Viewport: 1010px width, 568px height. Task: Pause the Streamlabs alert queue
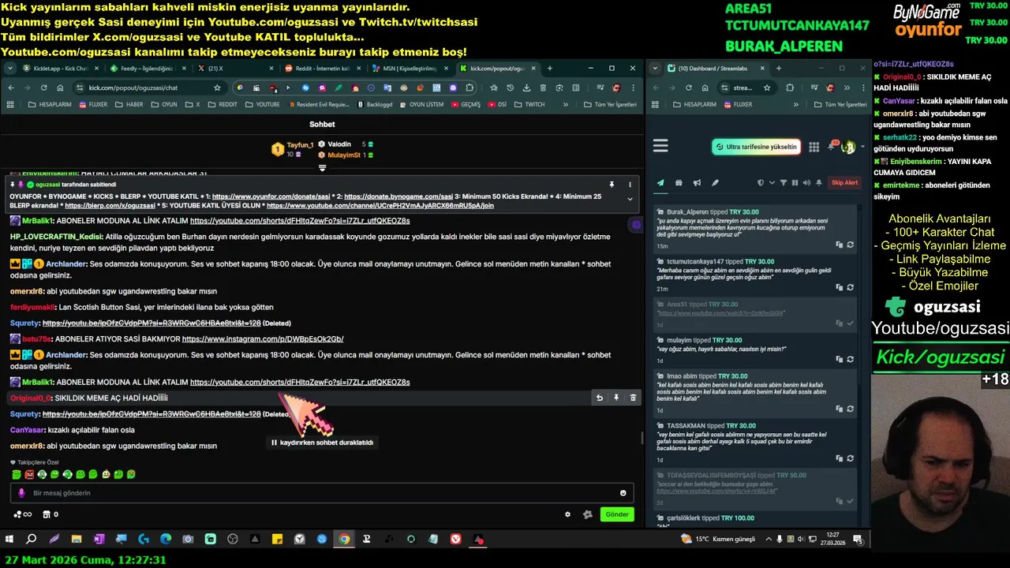coord(795,183)
